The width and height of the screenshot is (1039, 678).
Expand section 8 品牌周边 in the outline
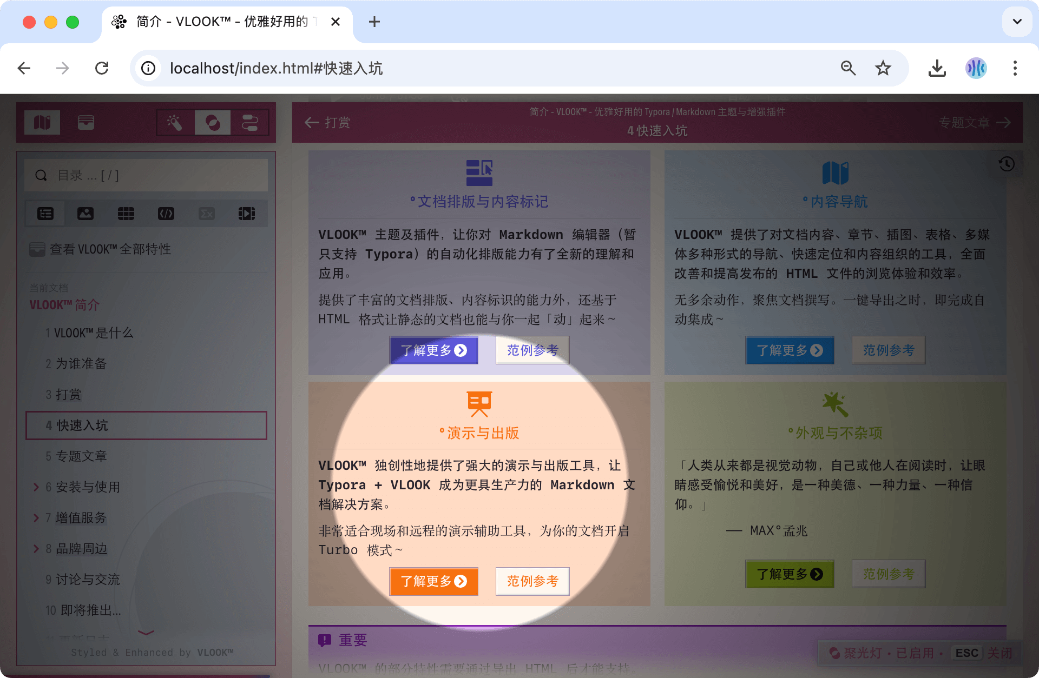[36, 548]
